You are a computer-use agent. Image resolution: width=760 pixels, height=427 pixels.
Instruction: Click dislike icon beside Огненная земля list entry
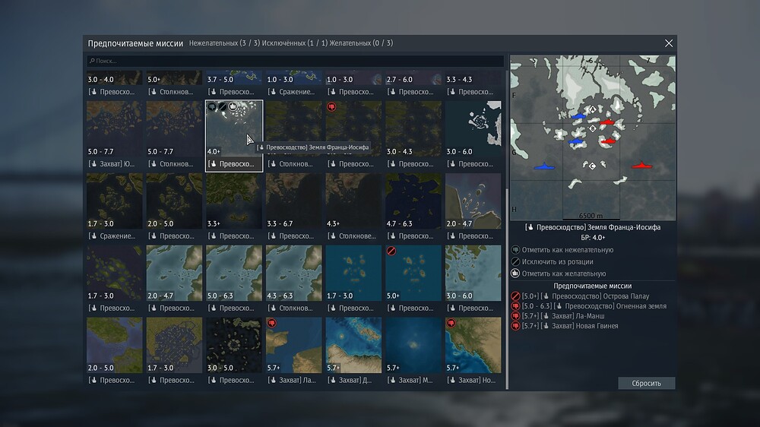pos(516,306)
